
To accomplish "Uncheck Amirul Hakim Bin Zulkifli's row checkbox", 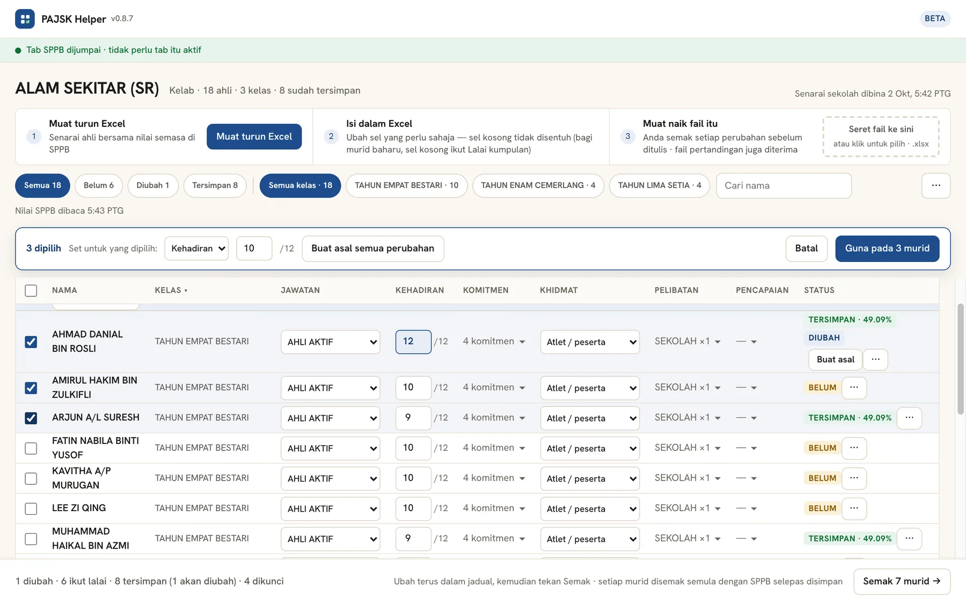I will 31,388.
